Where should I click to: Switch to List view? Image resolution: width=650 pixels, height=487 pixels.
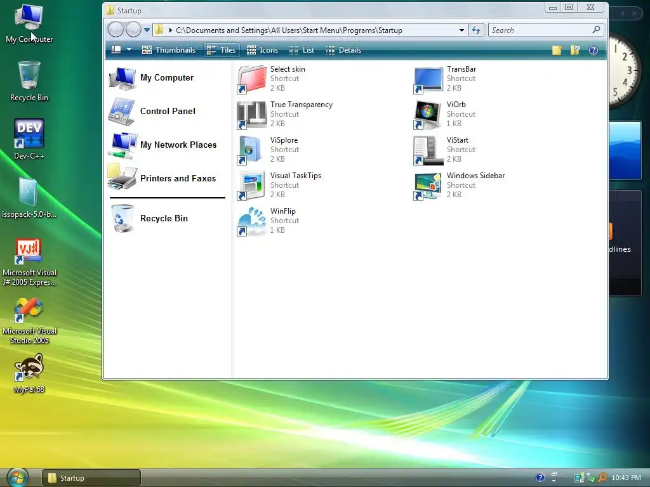pyautogui.click(x=302, y=50)
